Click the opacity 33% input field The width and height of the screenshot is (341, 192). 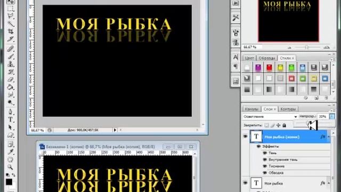click(x=323, y=117)
